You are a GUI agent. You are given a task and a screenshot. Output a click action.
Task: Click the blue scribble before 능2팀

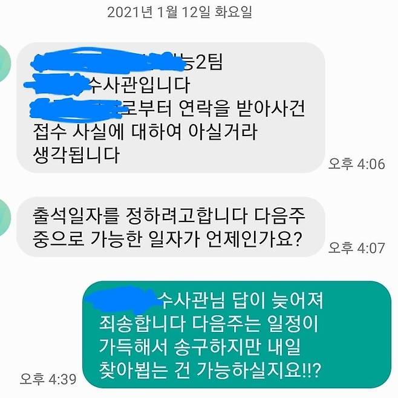[x=108, y=60]
